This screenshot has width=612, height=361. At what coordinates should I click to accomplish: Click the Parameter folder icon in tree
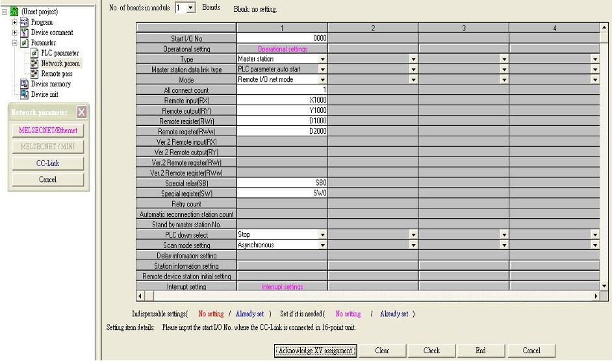click(x=24, y=43)
